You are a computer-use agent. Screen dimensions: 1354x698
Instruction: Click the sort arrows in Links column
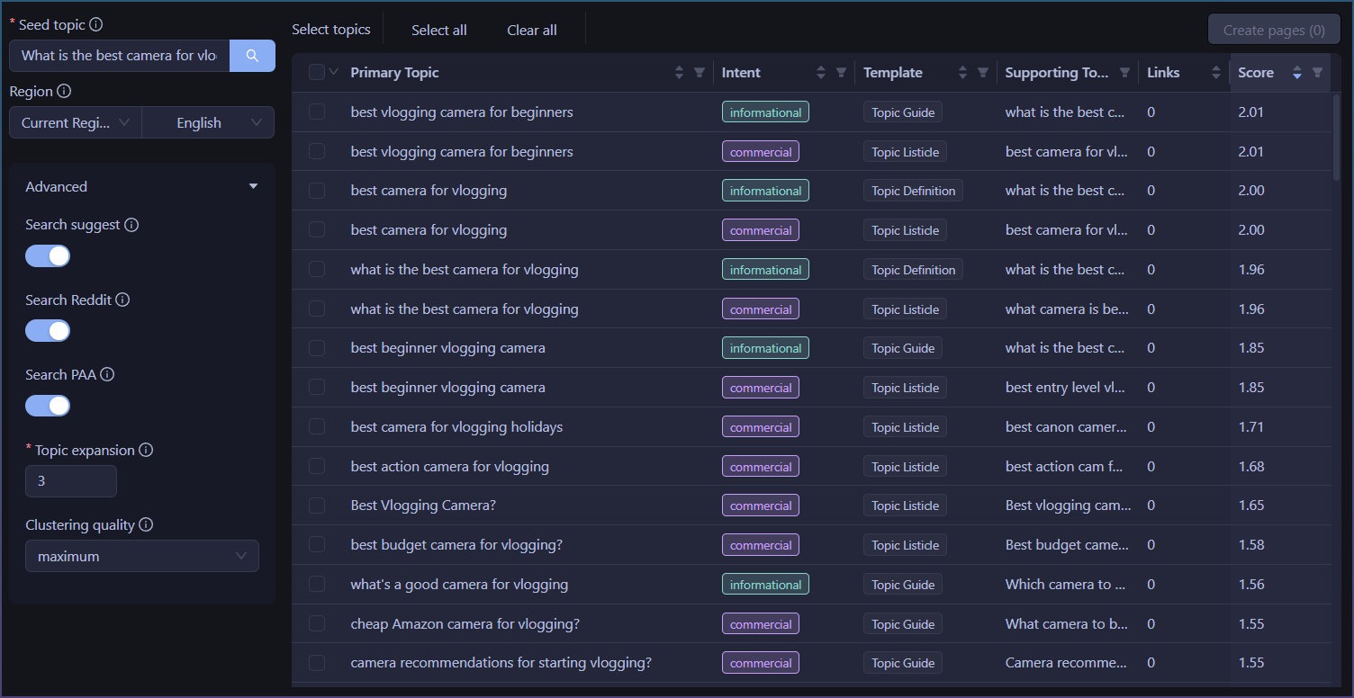(1214, 73)
